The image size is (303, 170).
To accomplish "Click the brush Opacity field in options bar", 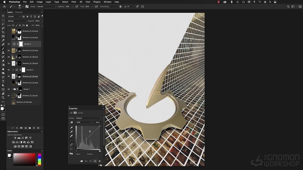I will tap(68, 7).
